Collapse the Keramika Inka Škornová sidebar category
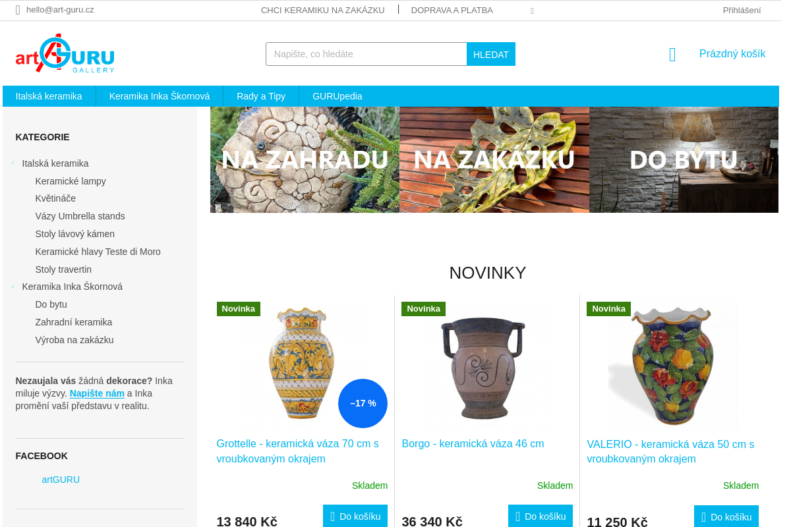Screen dimensions: 791x527 pos(13,286)
